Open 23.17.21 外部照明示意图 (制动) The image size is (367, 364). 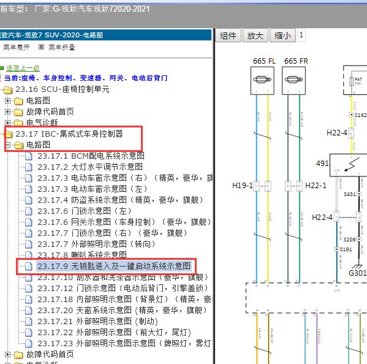(98, 321)
